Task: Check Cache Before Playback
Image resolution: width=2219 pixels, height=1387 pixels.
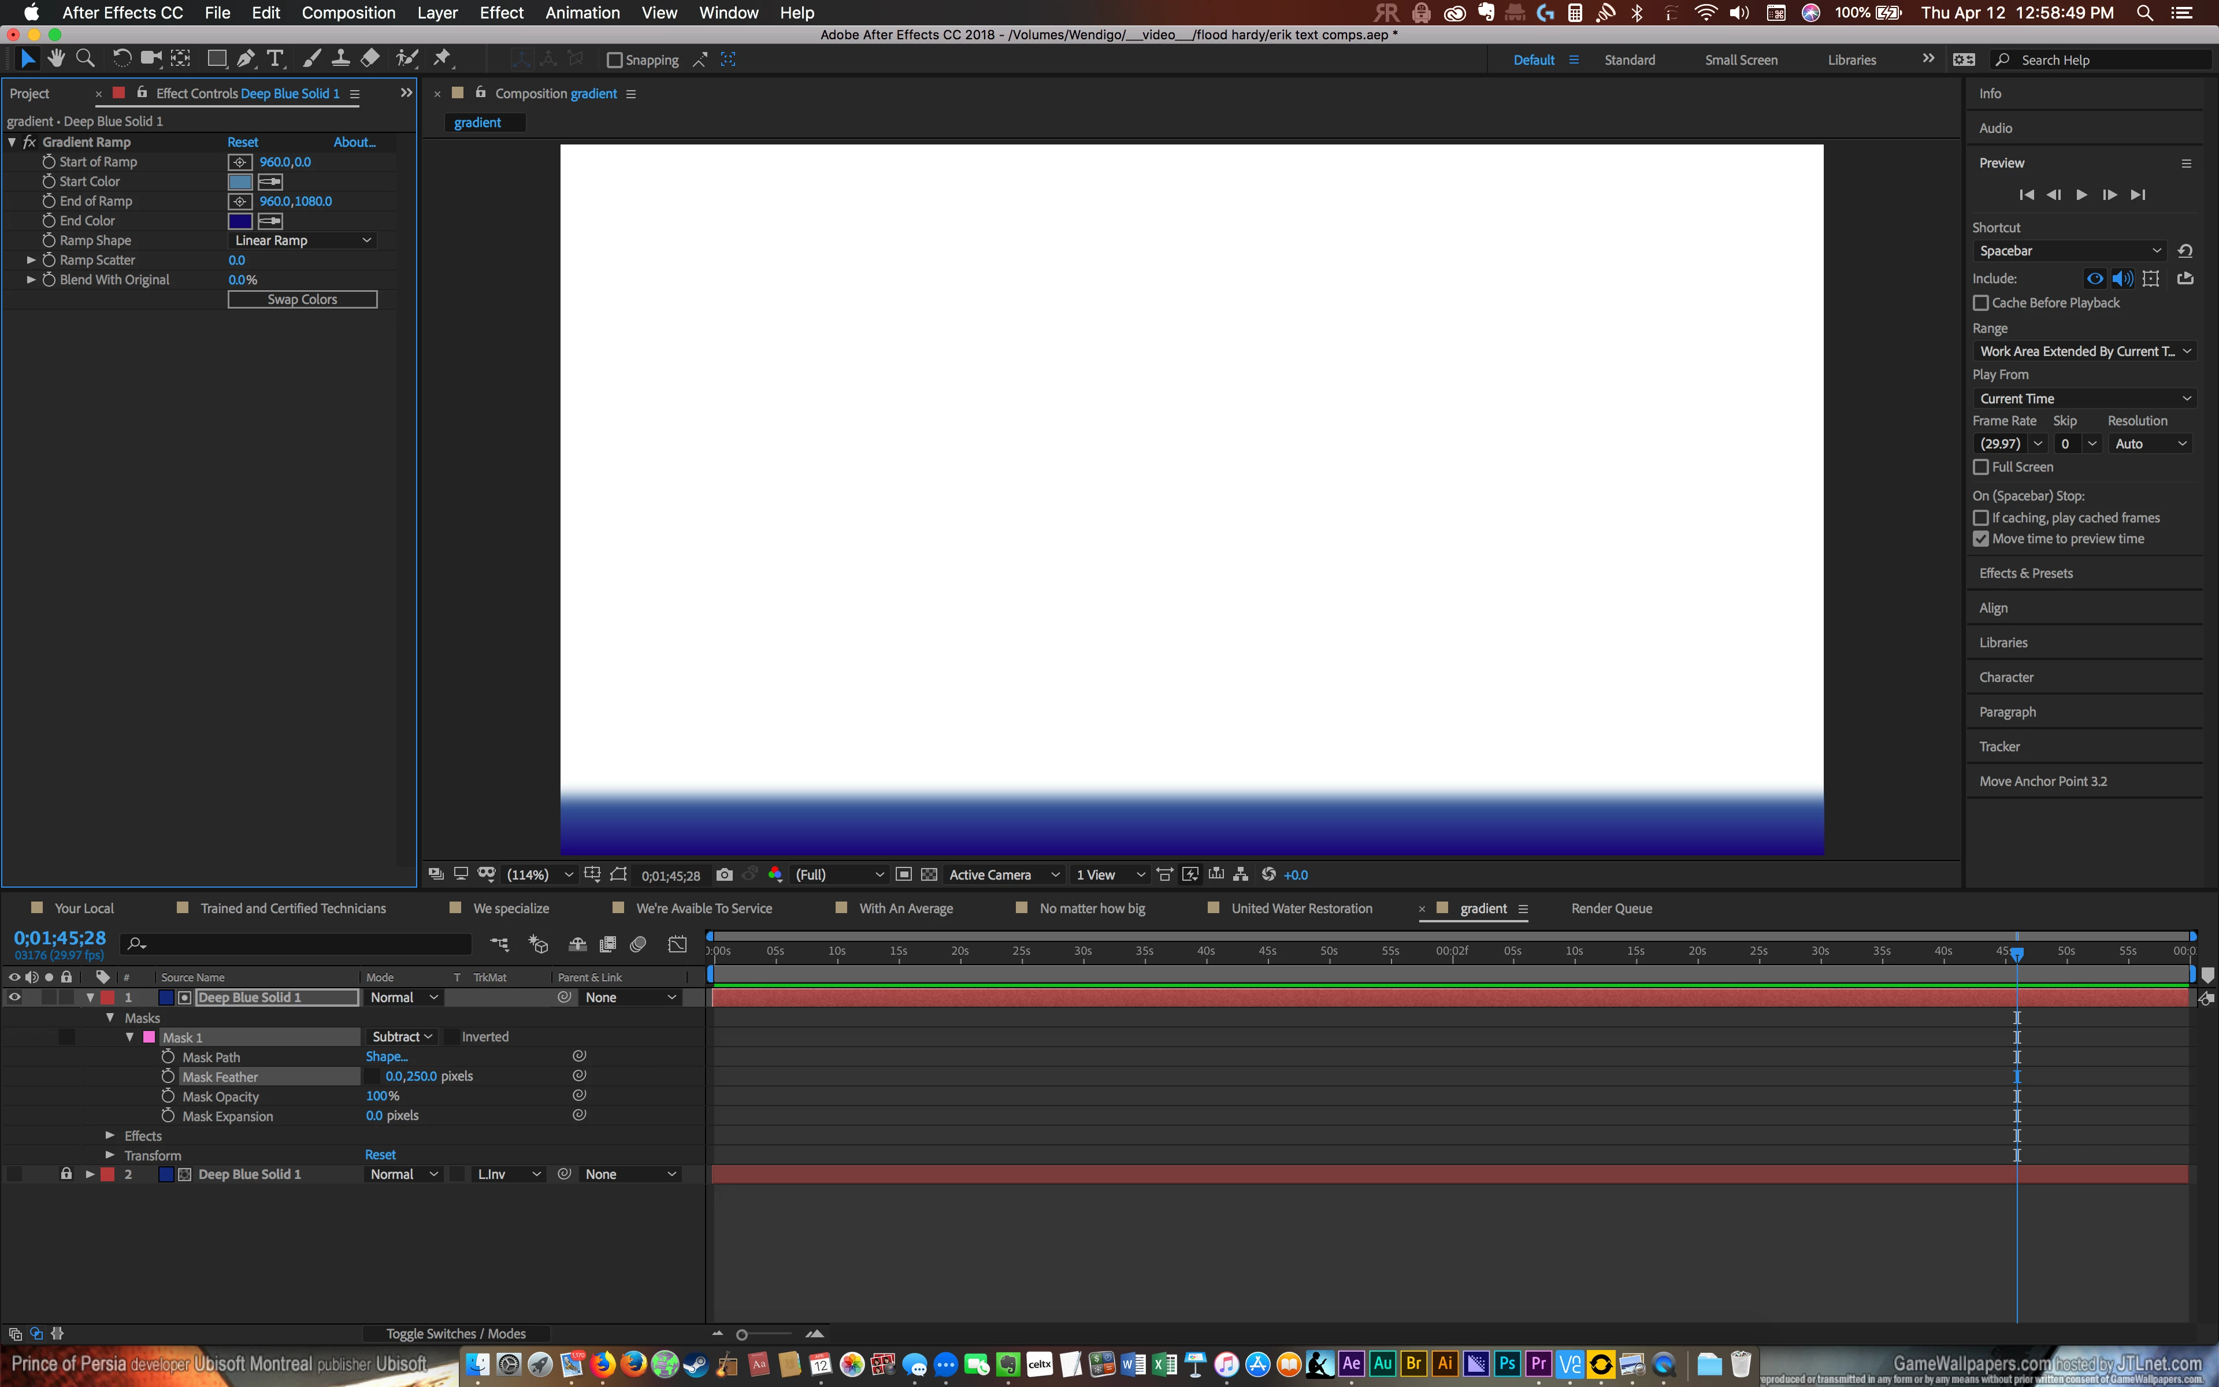Action: tap(1980, 303)
